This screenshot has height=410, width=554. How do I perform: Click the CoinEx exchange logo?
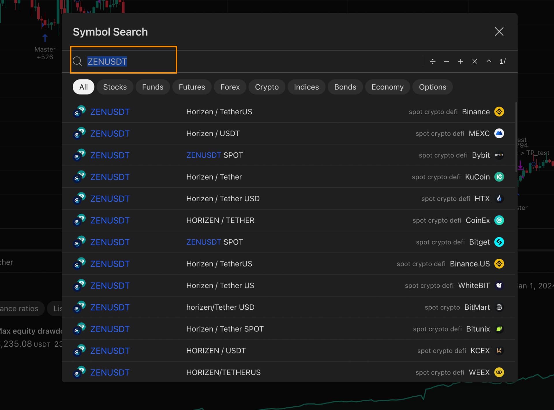(x=499, y=220)
